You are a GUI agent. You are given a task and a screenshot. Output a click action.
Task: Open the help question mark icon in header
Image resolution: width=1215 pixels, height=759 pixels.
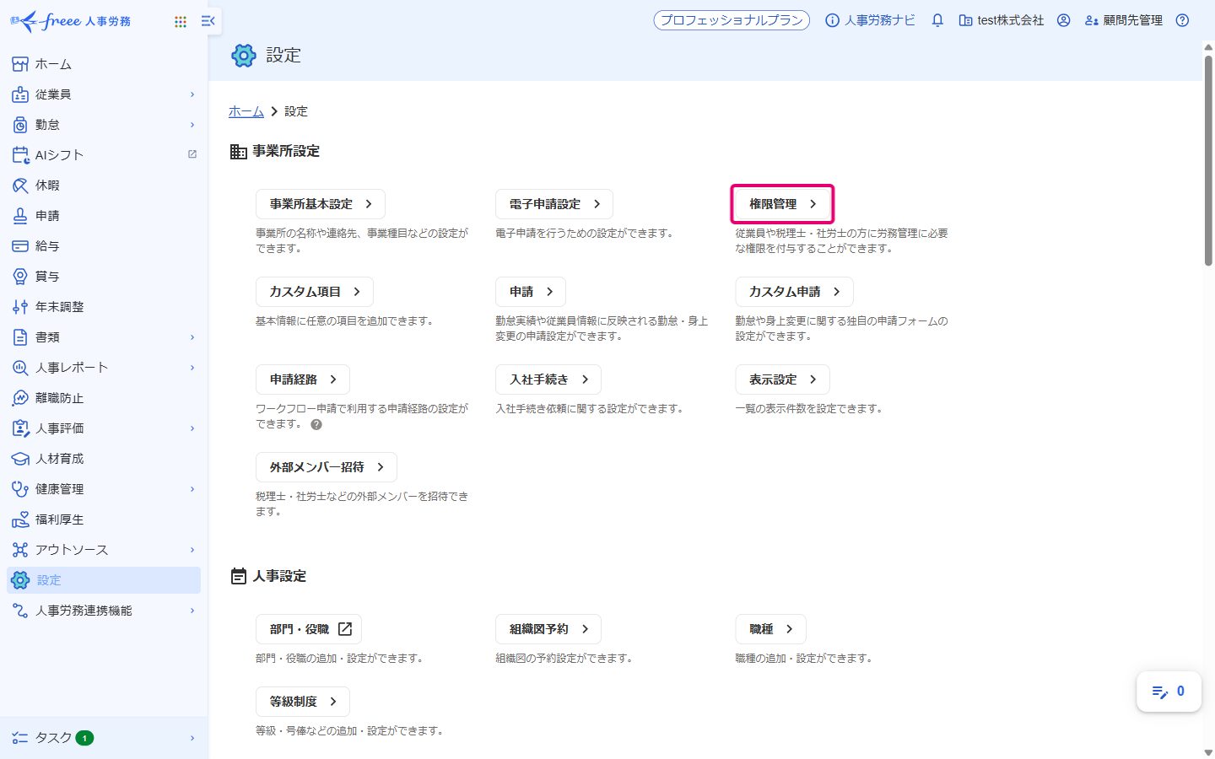click(x=1182, y=20)
